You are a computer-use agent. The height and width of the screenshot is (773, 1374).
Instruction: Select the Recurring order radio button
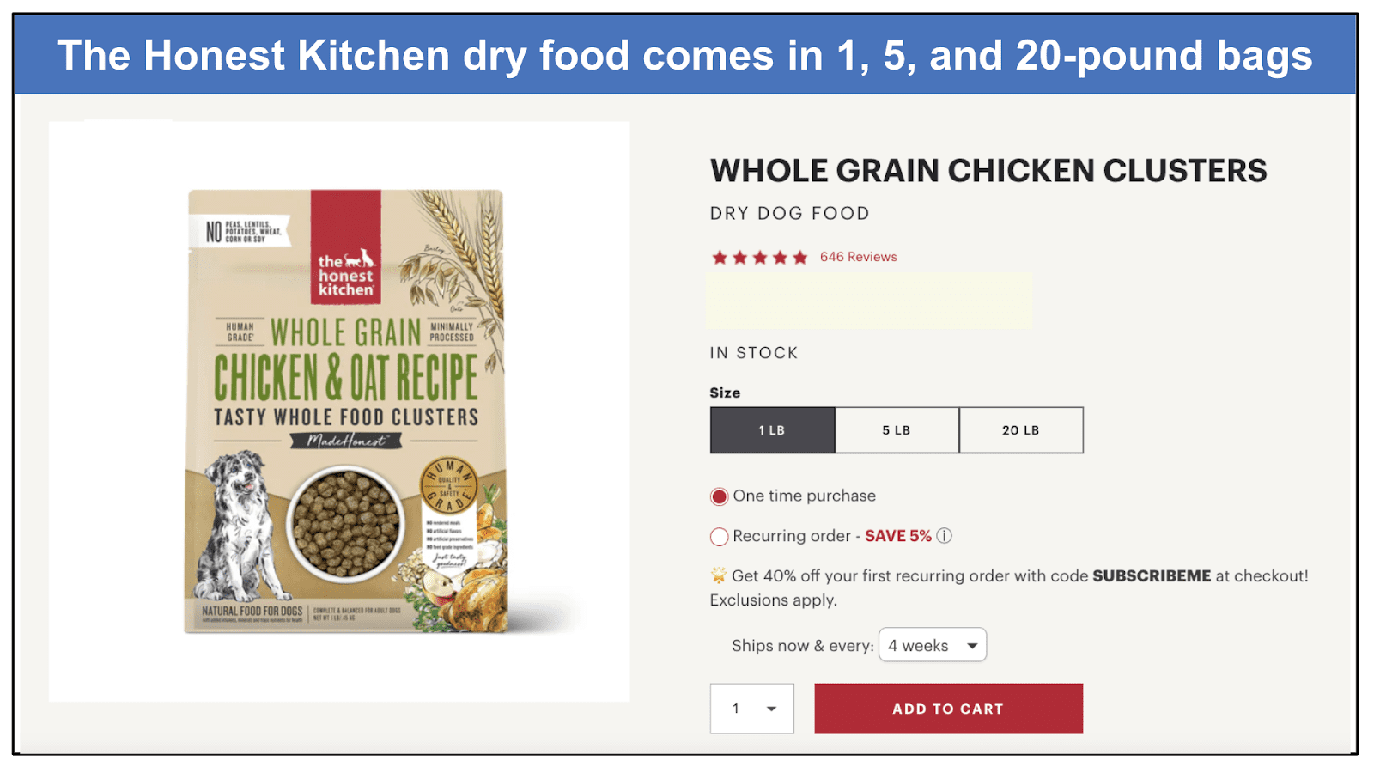pos(719,537)
